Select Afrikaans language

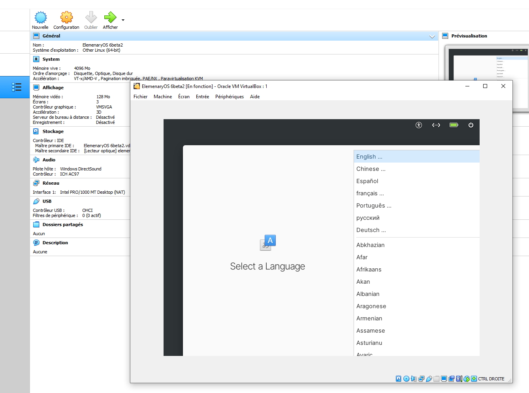416,269
